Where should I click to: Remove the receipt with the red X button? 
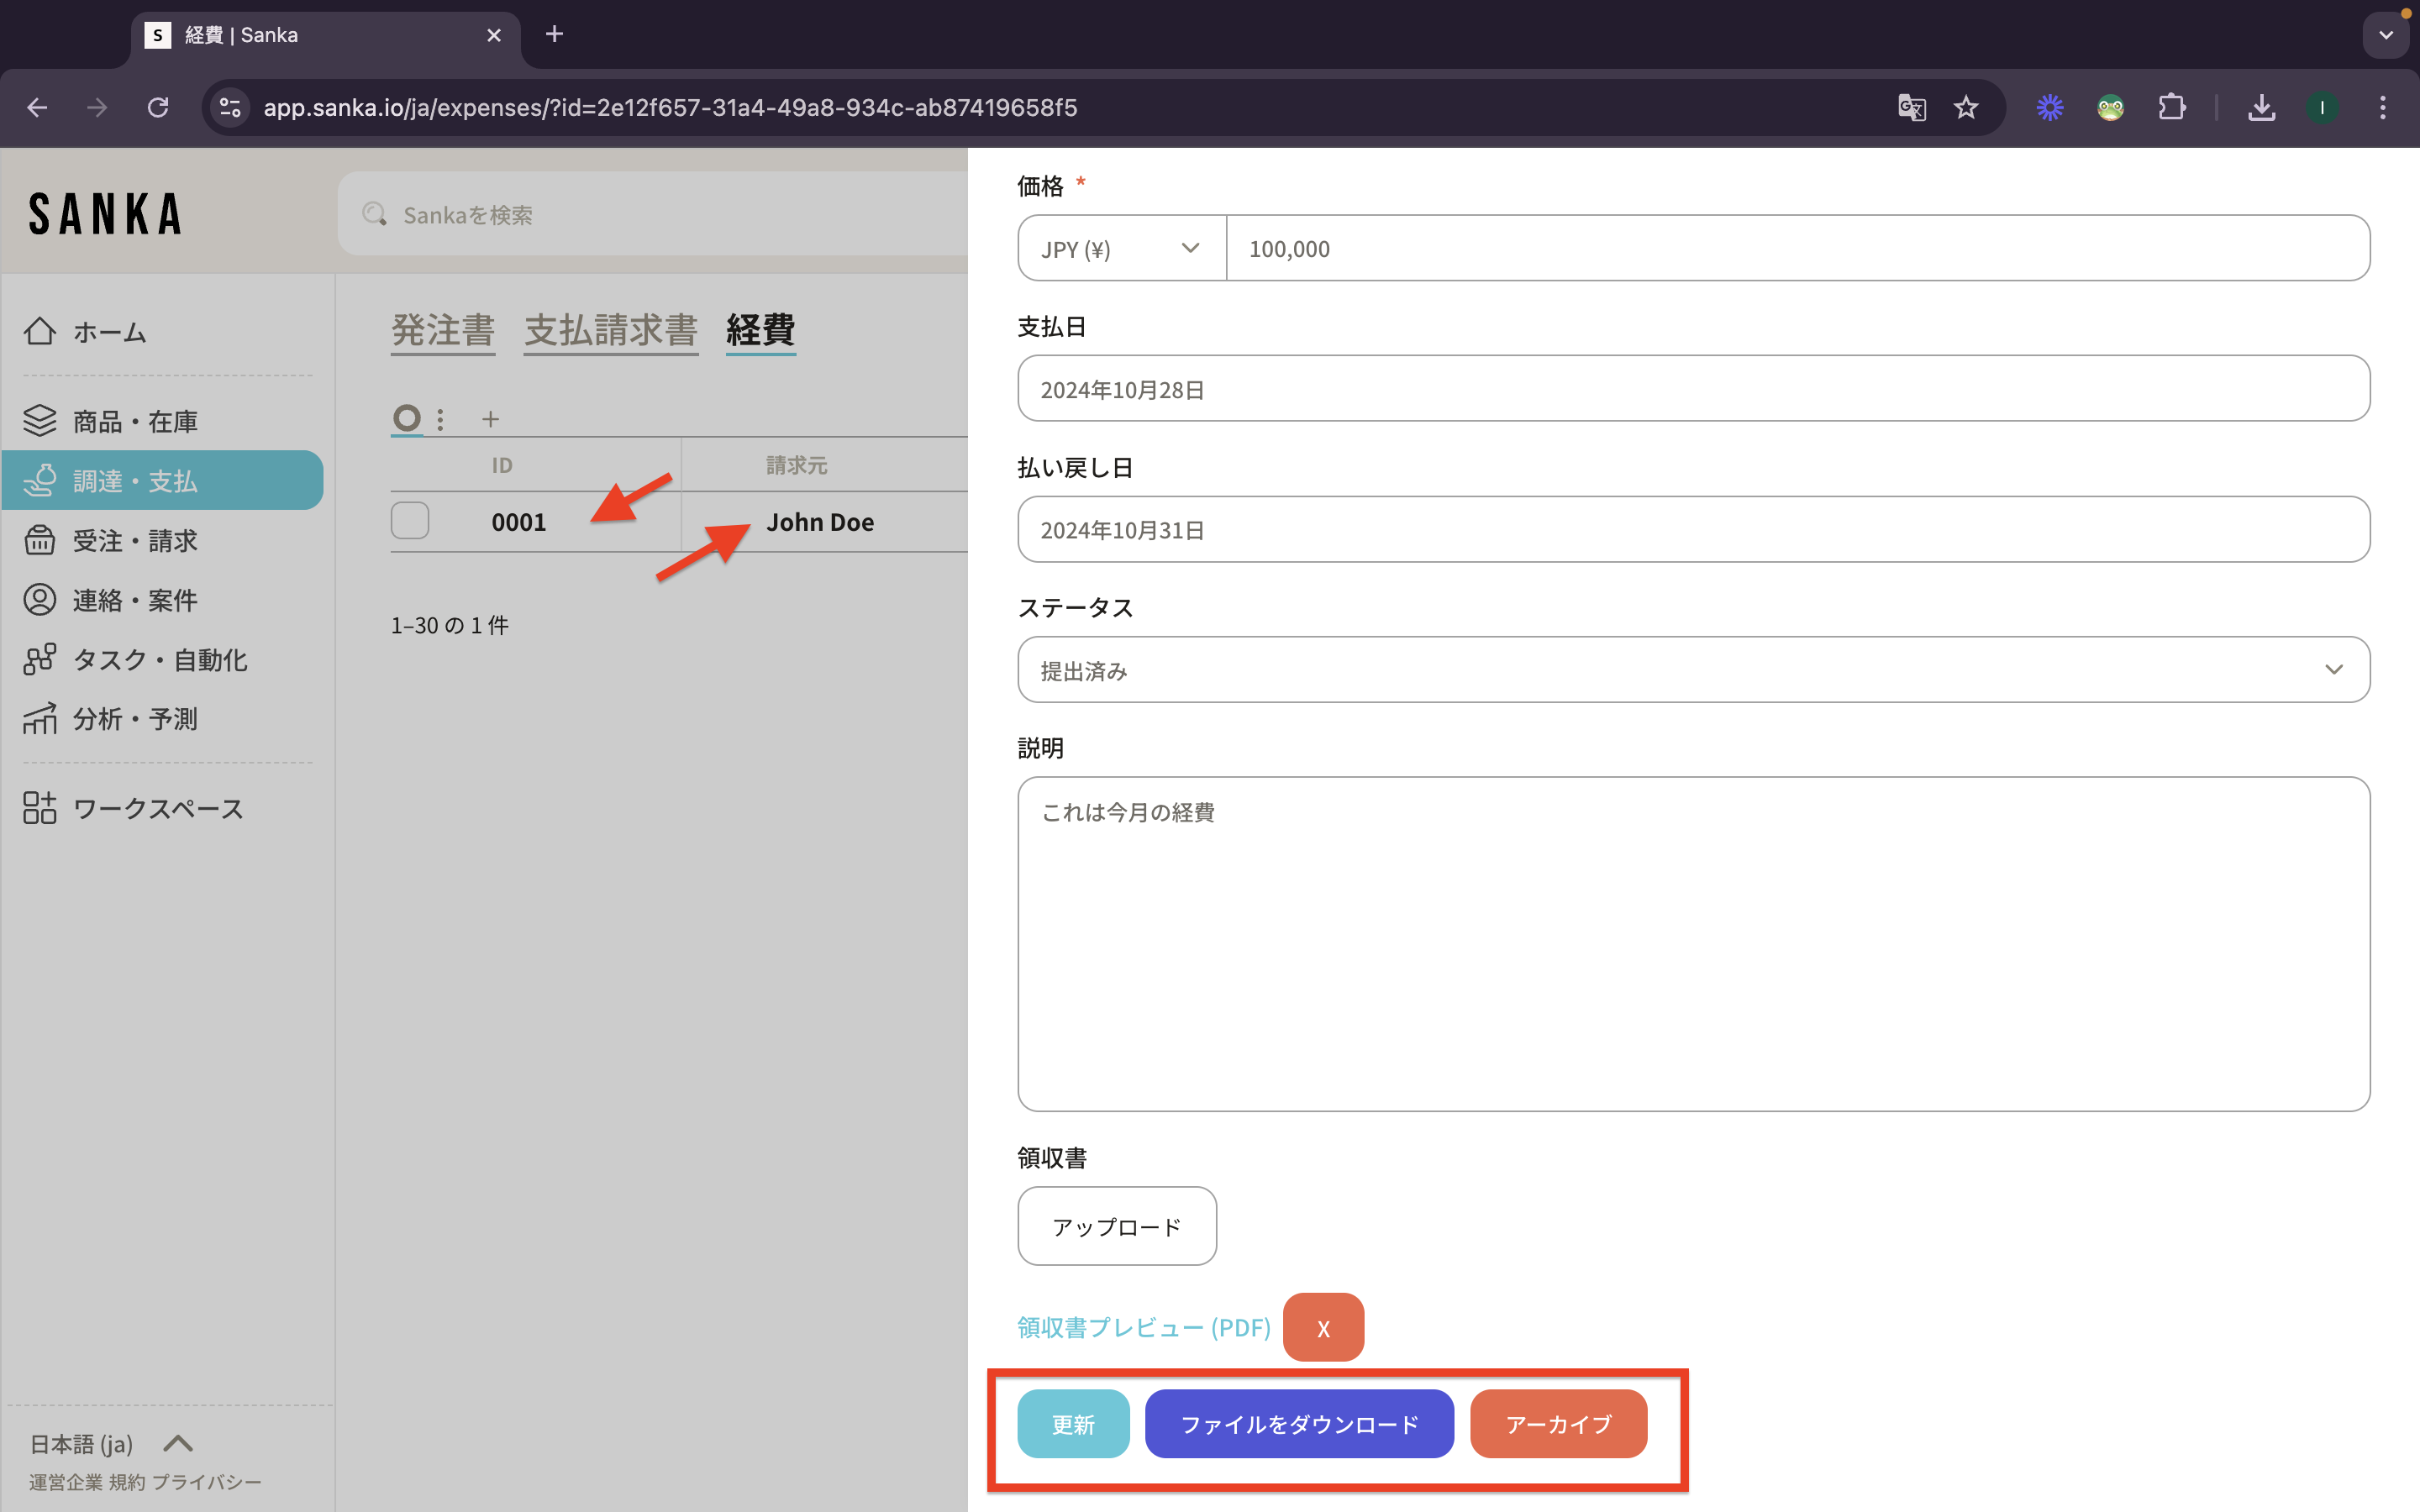(1322, 1328)
